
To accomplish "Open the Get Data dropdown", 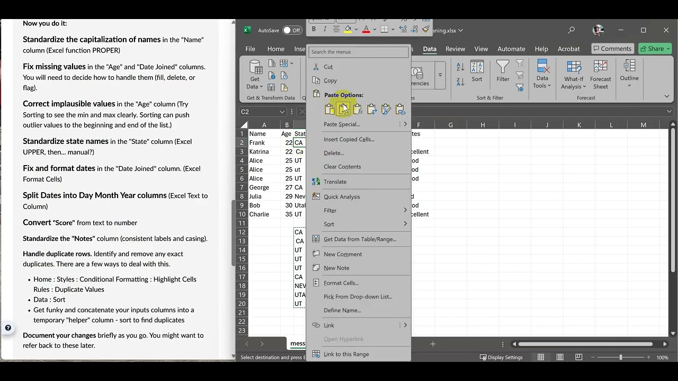I will [x=255, y=75].
